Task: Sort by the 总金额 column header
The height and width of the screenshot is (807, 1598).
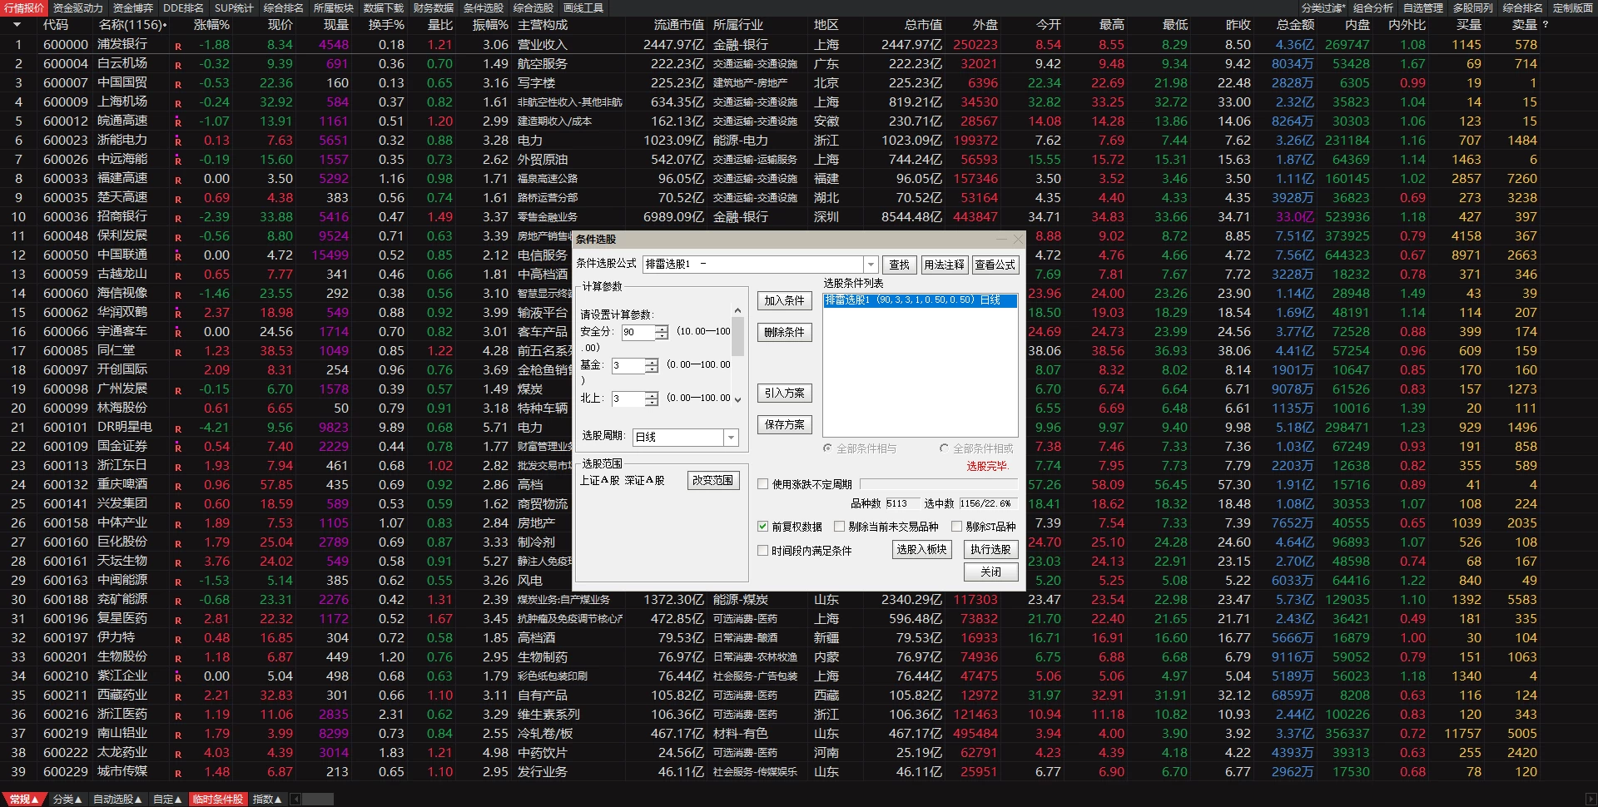Action: 1295,25
